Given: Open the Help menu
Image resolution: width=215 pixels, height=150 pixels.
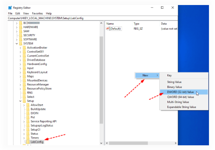Looking at the screenshot, I should tap(49, 13).
